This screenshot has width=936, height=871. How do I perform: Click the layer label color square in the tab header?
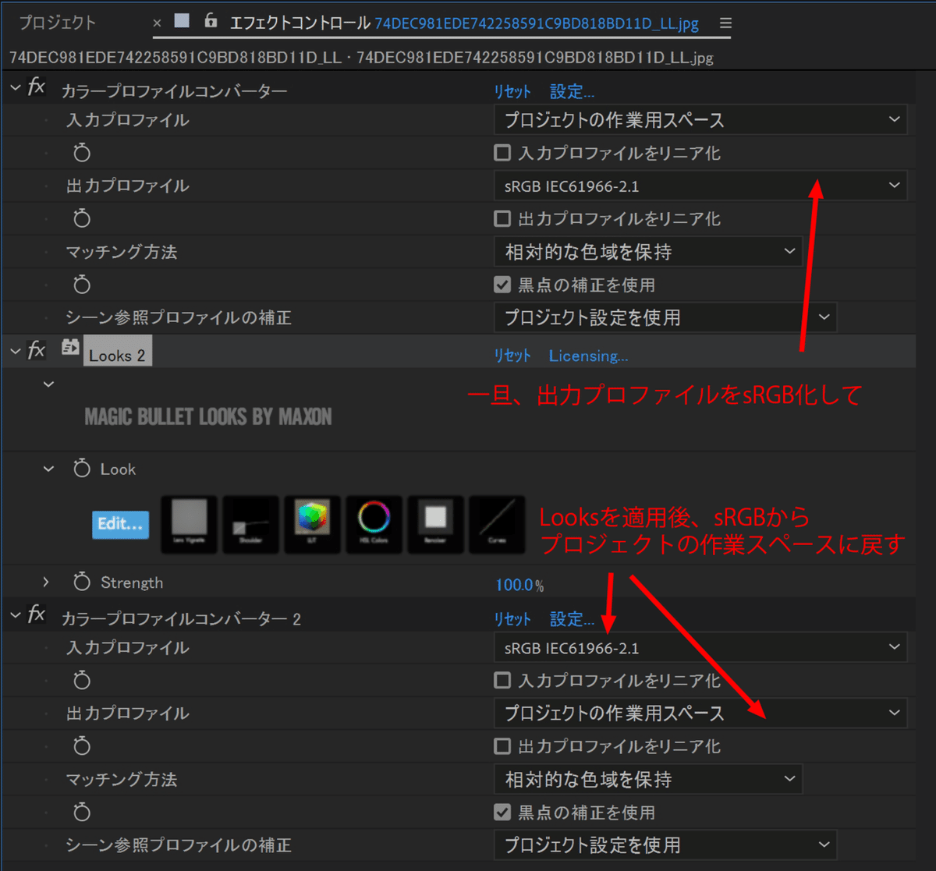click(x=182, y=22)
